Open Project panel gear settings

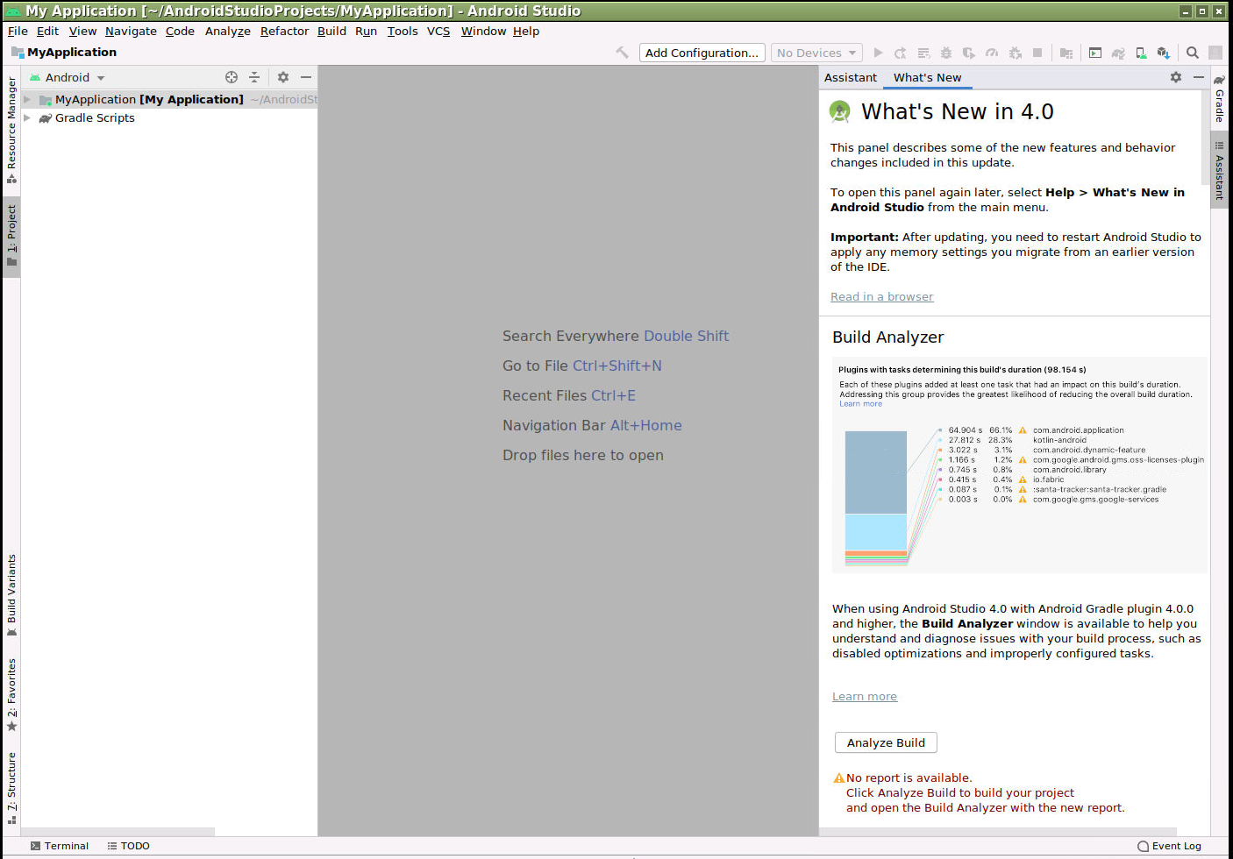click(283, 77)
